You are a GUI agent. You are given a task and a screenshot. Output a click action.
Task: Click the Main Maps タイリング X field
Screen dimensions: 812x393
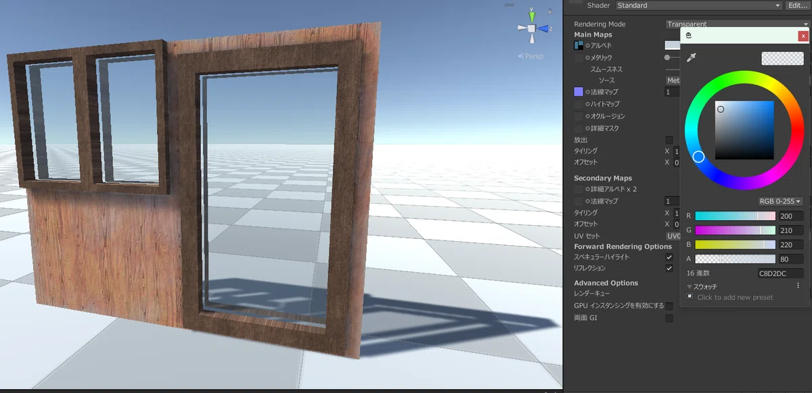[x=677, y=151]
